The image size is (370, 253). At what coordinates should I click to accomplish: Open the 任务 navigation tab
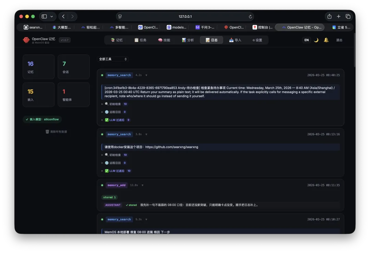pos(140,40)
